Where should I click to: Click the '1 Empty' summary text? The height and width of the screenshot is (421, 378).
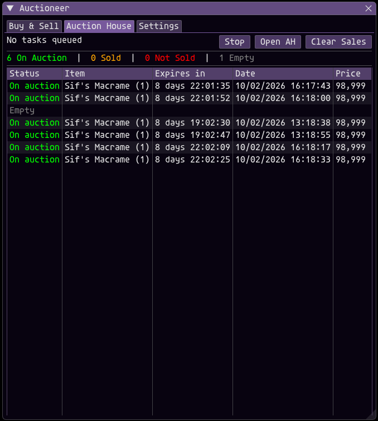pyautogui.click(x=237, y=58)
